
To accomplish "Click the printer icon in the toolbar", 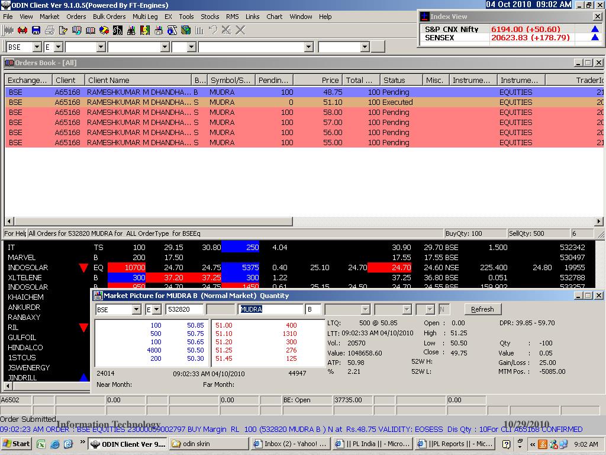I will [50, 30].
